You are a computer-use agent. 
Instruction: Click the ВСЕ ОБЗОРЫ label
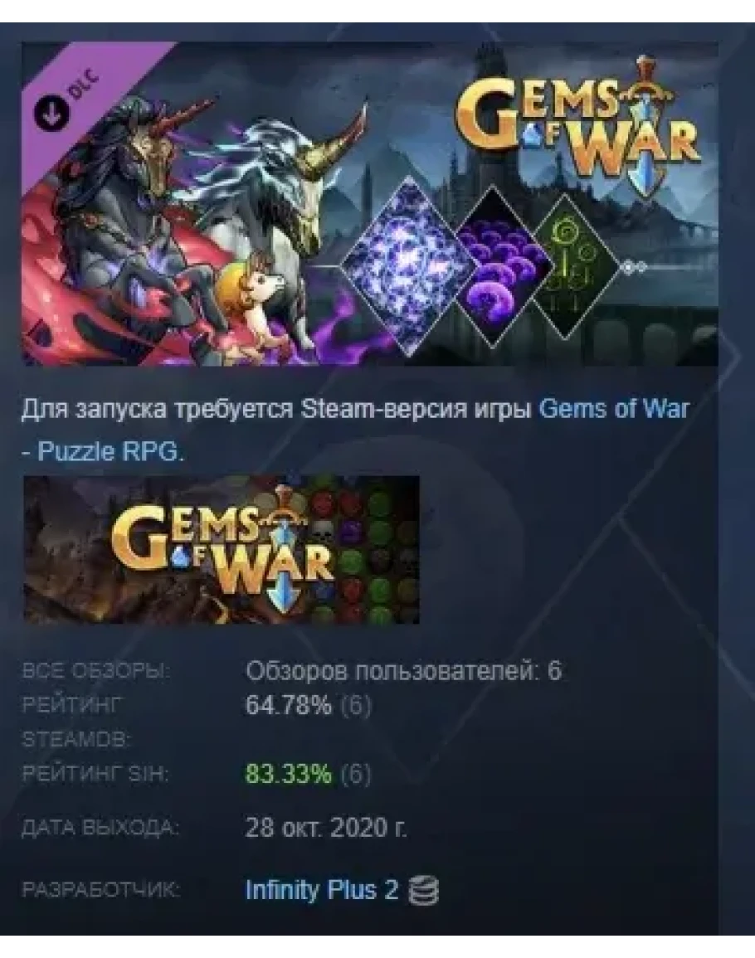pos(96,672)
